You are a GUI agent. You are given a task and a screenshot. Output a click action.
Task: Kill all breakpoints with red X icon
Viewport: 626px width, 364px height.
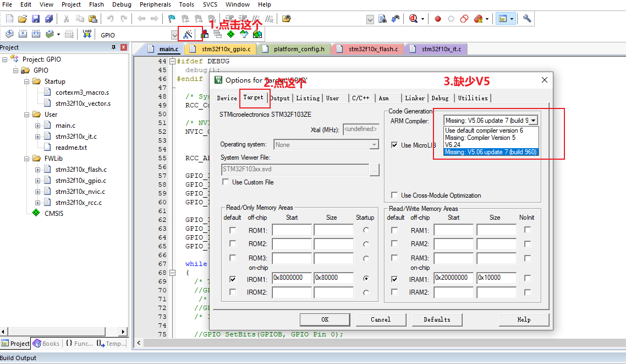pos(478,19)
